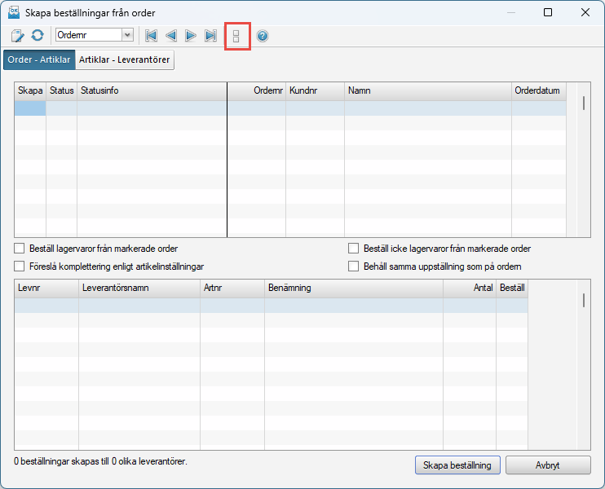Click the edit document icon in toolbar

[18, 36]
